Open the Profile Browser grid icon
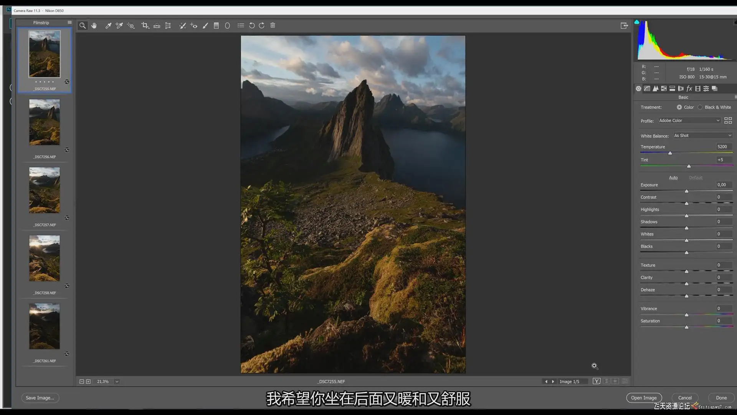This screenshot has width=737, height=415. [728, 121]
